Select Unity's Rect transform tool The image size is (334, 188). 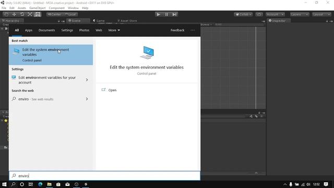(38, 14)
